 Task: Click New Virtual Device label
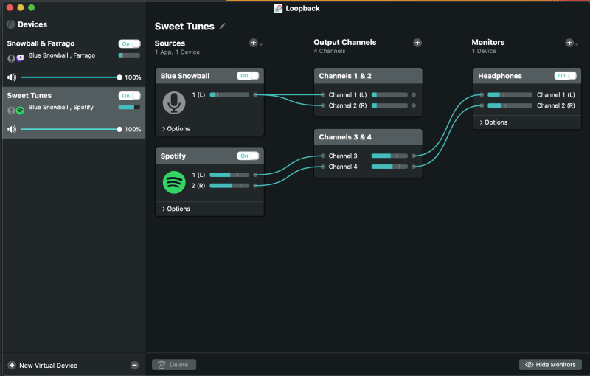point(48,366)
